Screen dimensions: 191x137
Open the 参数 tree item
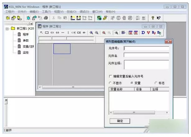point(26,41)
